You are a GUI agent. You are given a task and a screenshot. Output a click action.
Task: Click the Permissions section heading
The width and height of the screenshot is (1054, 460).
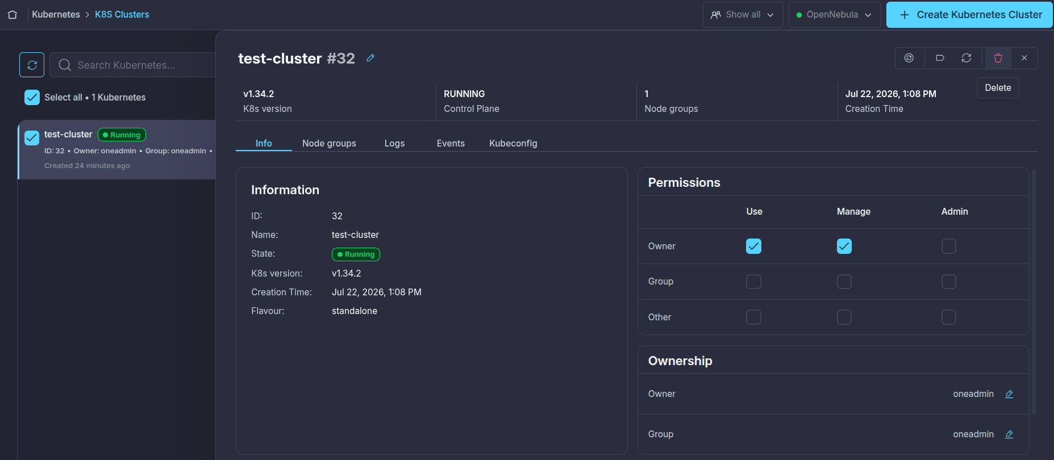[684, 182]
